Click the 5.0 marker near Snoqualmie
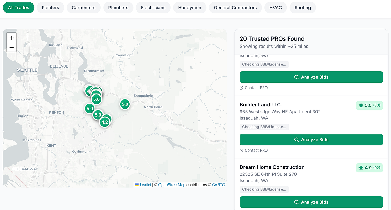 (125, 104)
